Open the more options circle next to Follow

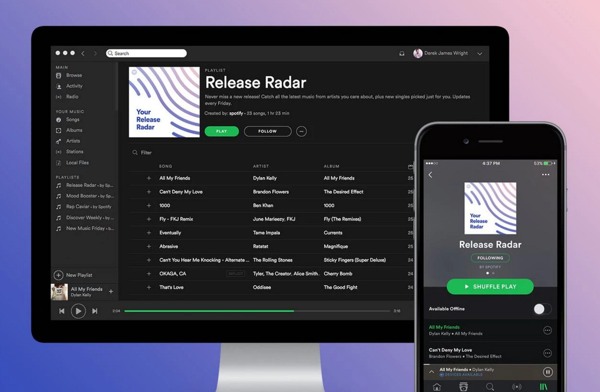(x=301, y=131)
